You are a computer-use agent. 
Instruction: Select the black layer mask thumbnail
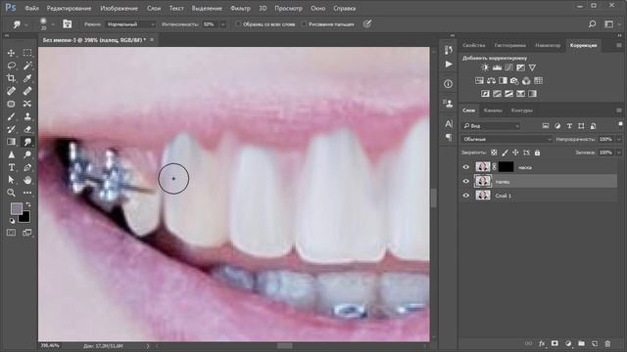point(506,167)
